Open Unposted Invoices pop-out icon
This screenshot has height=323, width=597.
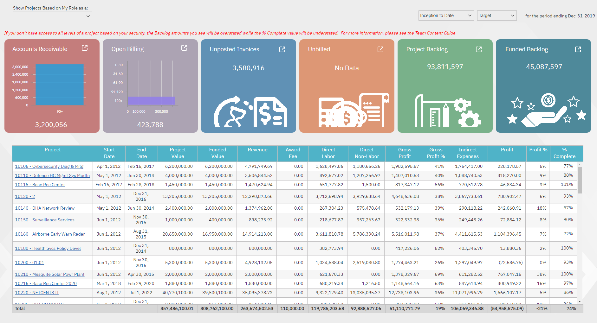click(x=282, y=49)
